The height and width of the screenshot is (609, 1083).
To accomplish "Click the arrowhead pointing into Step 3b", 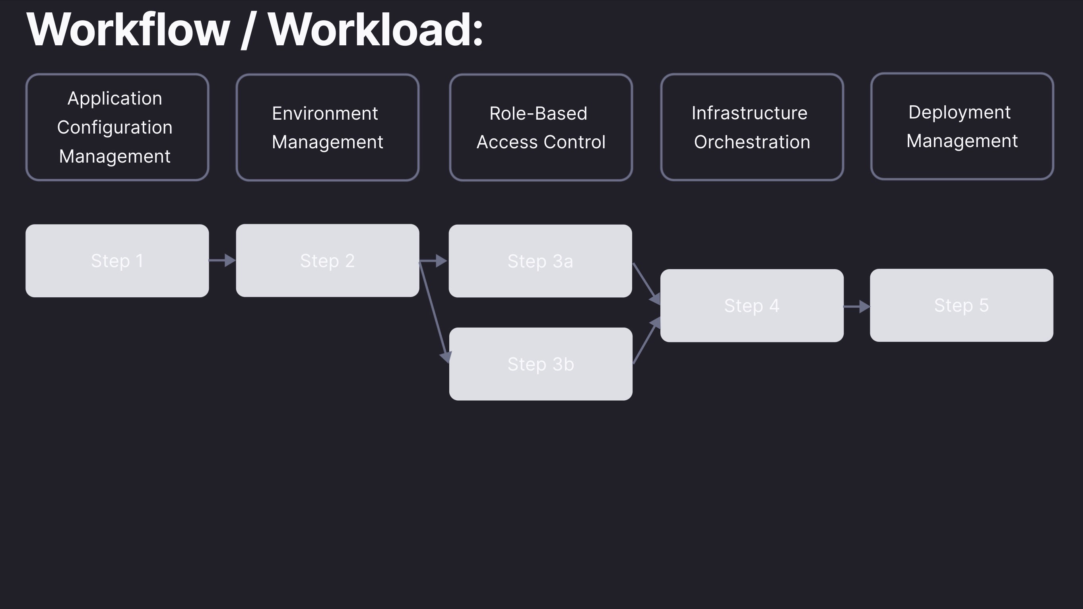I will pos(446,357).
